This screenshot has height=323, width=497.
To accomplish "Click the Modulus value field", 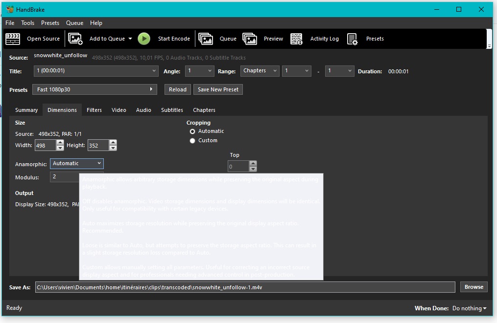I will click(65, 177).
